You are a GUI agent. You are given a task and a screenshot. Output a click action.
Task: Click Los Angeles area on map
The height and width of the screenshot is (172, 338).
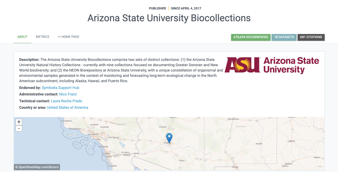pyautogui.click(x=93, y=134)
